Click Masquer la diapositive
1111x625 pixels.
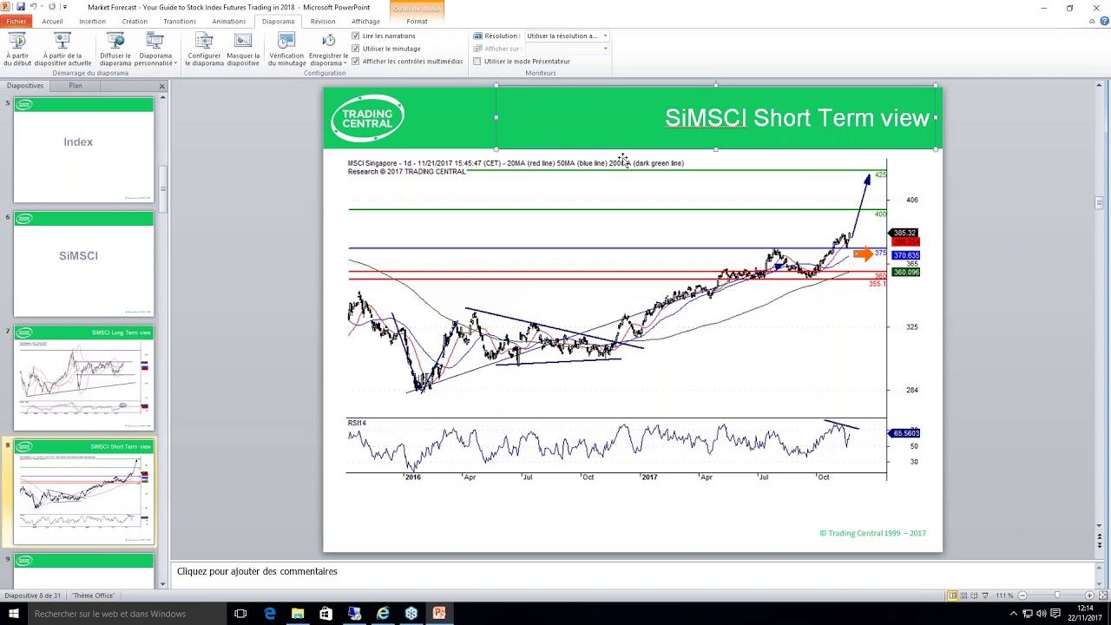tap(243, 50)
